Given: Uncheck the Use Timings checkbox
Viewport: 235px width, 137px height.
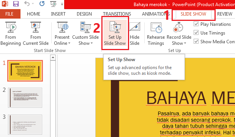Looking at the screenshot, I should tap(196, 33).
